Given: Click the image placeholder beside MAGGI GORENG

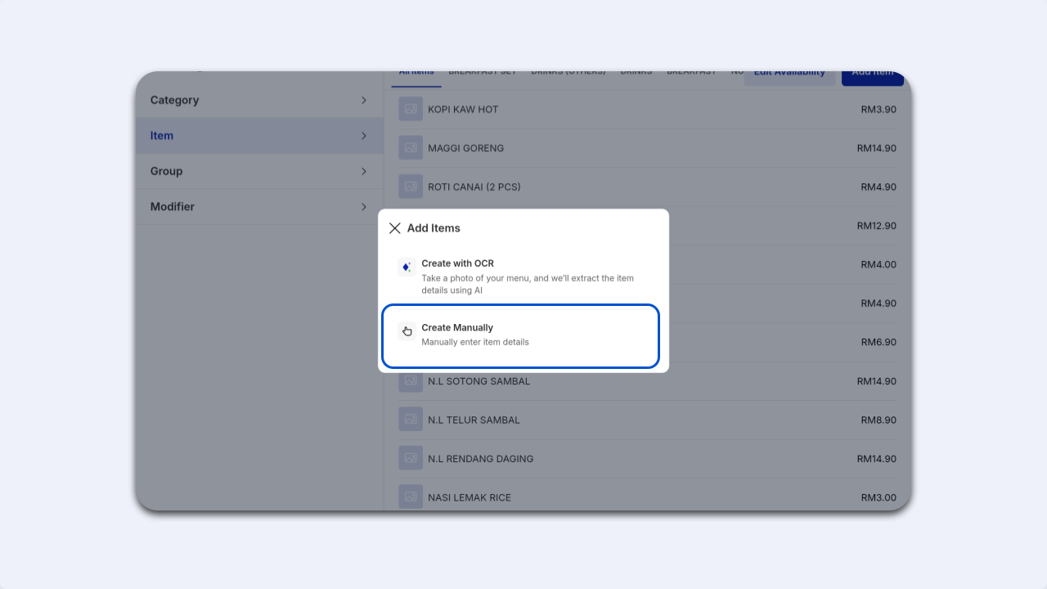Looking at the screenshot, I should click(x=411, y=148).
